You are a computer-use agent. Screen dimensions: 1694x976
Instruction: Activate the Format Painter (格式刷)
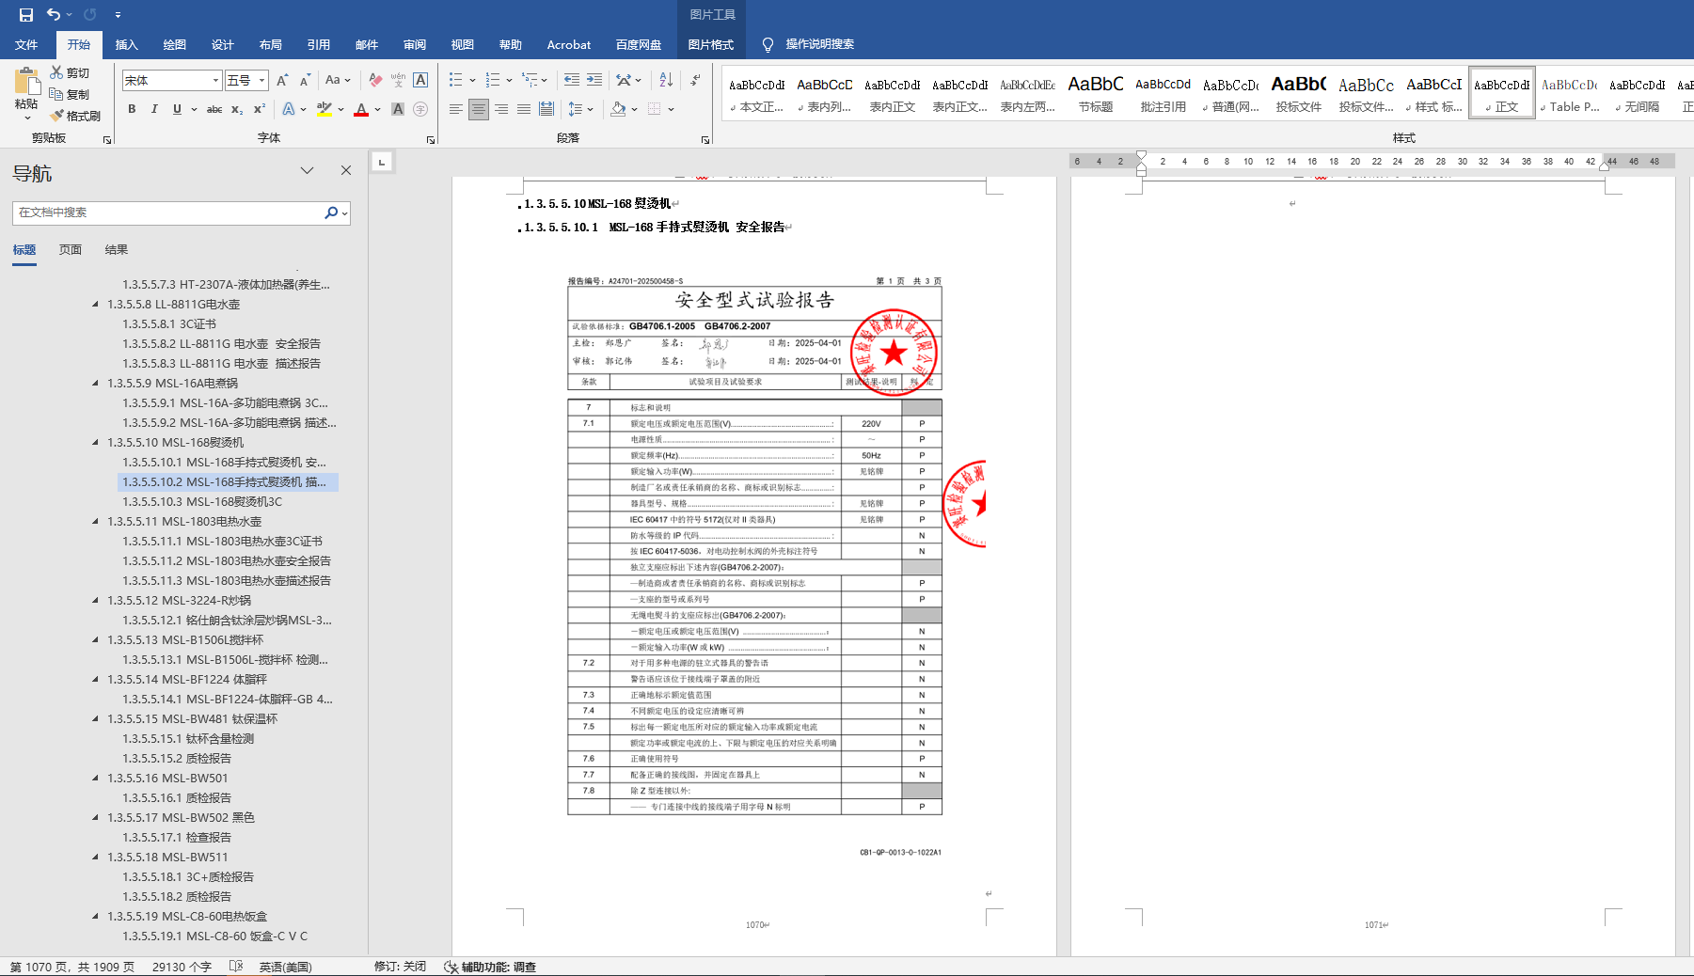tap(75, 116)
